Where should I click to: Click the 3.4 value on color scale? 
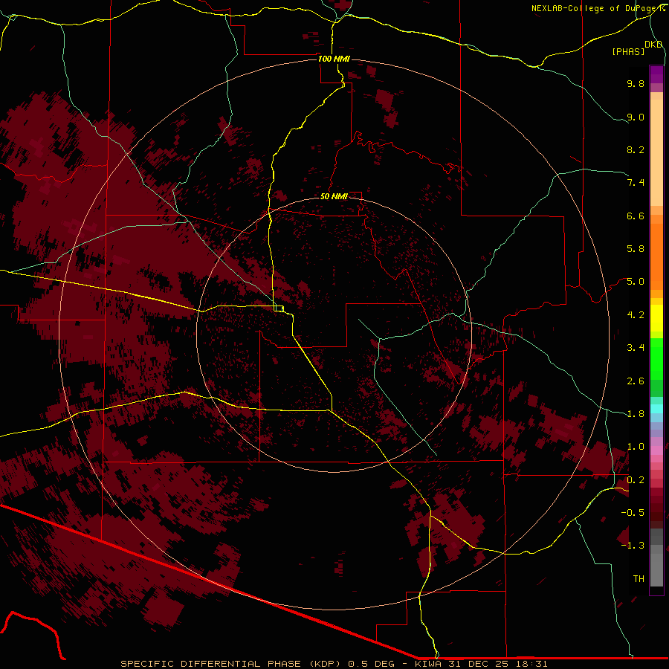click(x=636, y=348)
